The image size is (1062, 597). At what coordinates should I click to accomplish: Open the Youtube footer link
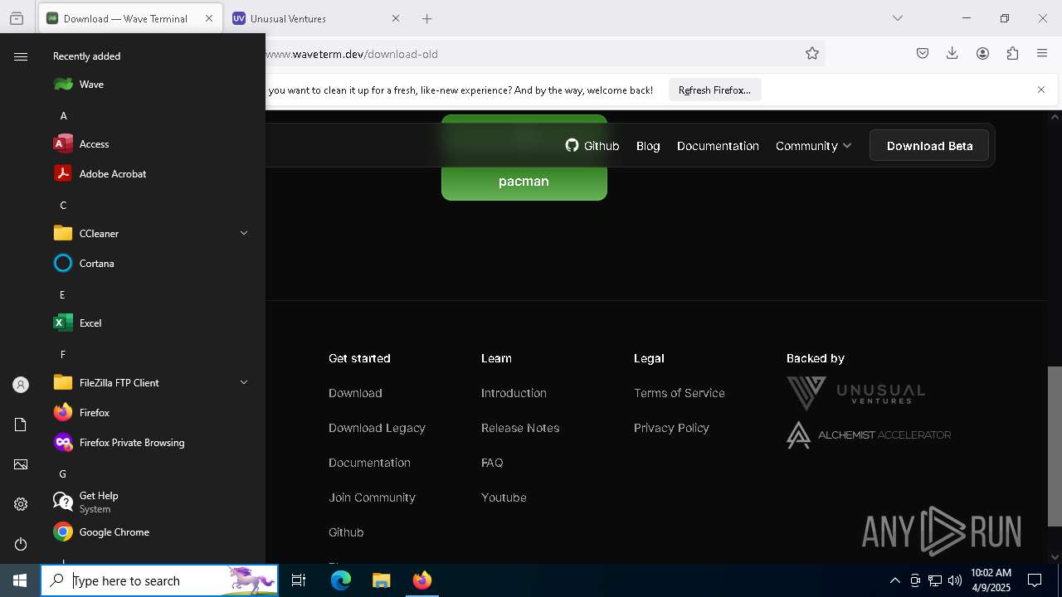[504, 498]
